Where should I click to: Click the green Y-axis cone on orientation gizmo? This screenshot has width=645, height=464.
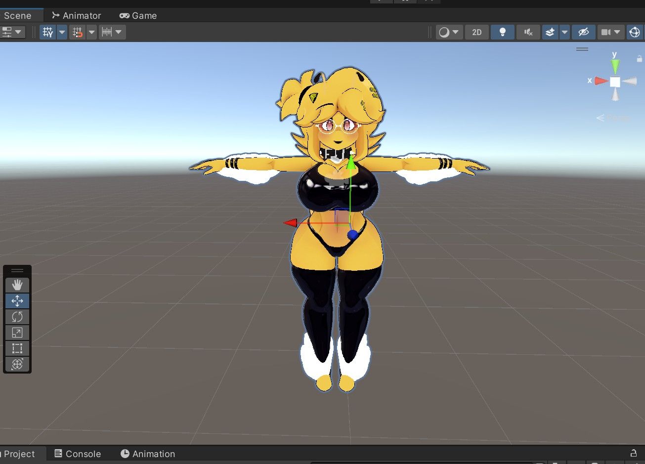click(x=615, y=66)
